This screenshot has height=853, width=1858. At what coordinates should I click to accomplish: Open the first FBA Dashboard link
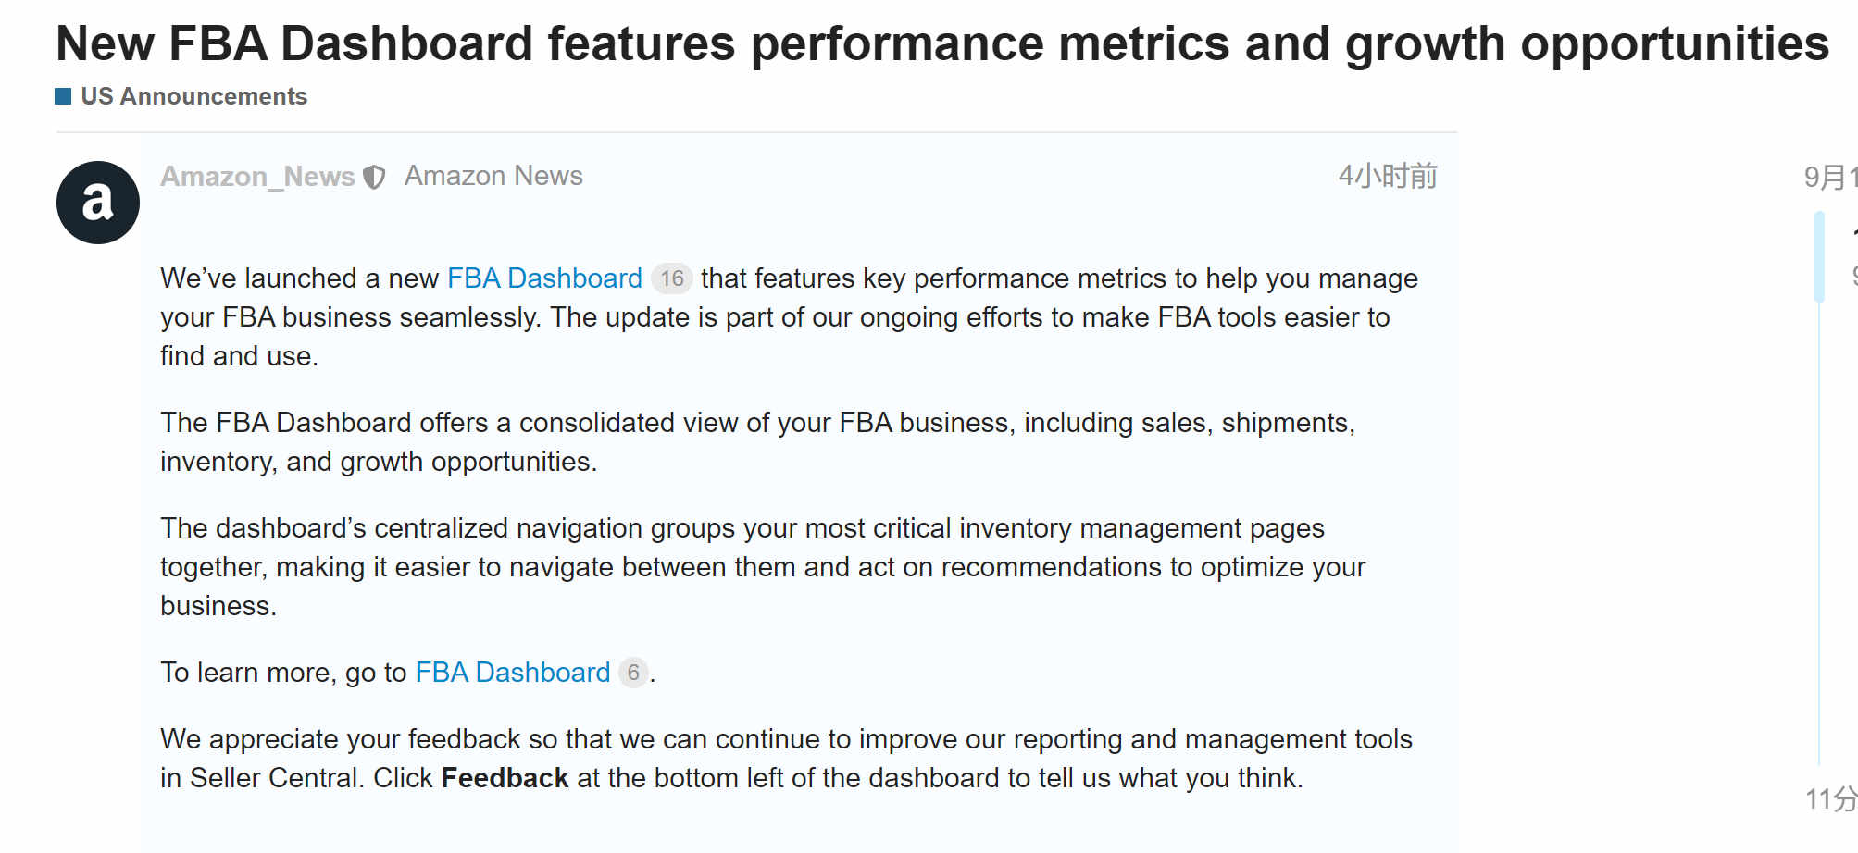(544, 278)
